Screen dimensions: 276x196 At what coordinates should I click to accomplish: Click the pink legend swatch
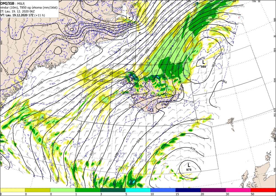[238, 190]
